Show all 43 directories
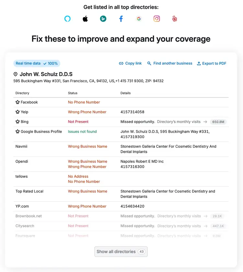This screenshot has height=272, width=243. [x=121, y=252]
